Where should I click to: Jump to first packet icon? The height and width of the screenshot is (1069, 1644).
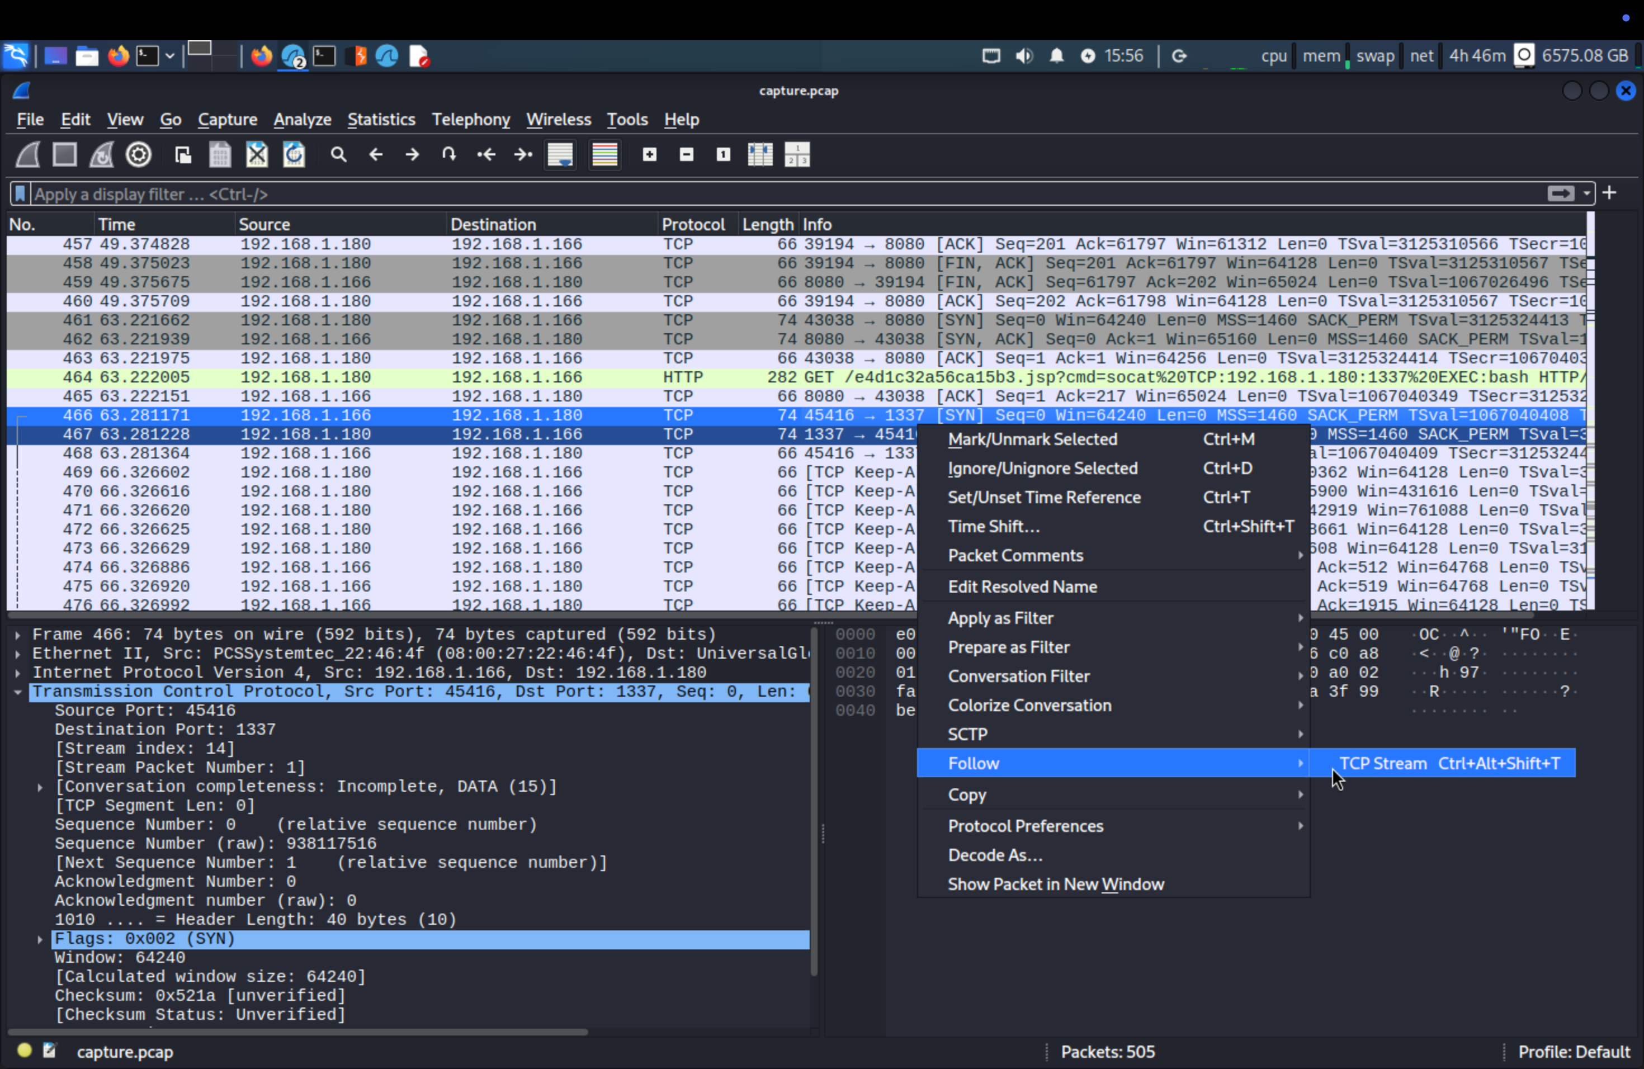click(486, 154)
